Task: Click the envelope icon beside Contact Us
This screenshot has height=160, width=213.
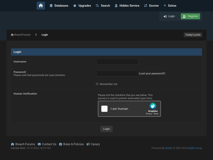Action: (x=39, y=144)
